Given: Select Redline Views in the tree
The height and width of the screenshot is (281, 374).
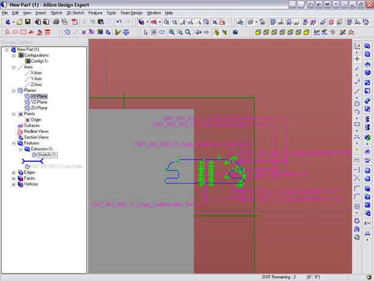Looking at the screenshot, I should [36, 131].
